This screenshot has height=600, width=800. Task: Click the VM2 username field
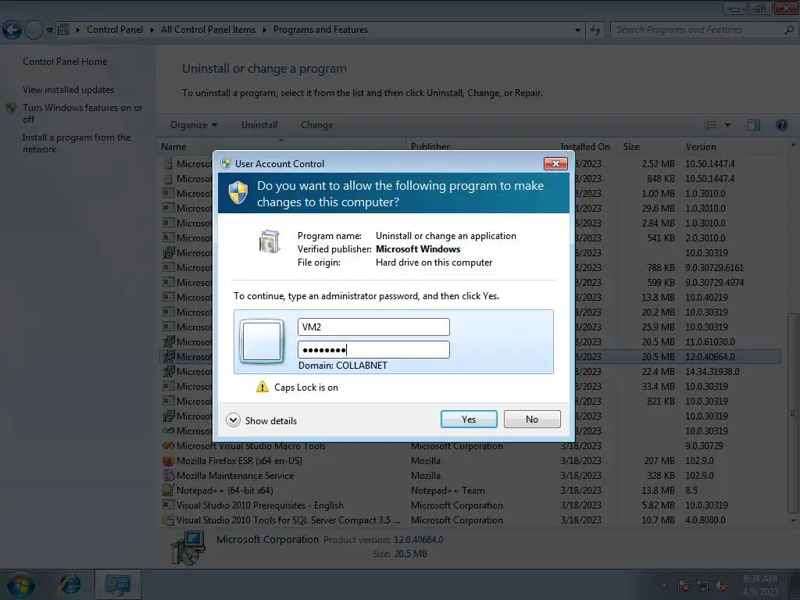click(373, 327)
